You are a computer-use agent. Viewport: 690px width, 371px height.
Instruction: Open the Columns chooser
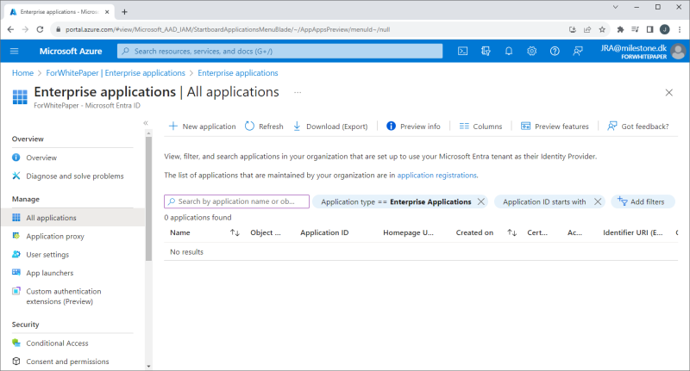[x=480, y=127]
